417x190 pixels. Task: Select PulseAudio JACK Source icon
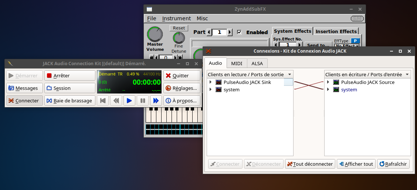pyautogui.click(x=336, y=82)
